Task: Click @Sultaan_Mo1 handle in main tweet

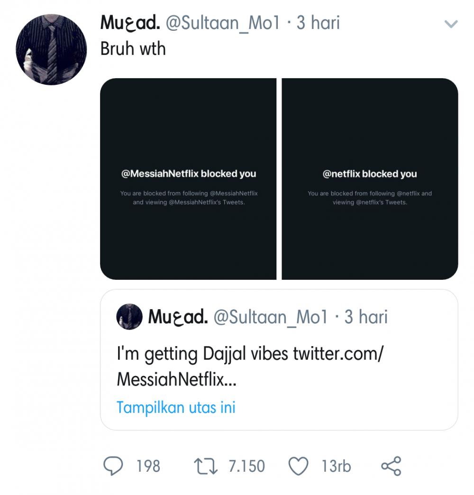Action: coord(223,23)
